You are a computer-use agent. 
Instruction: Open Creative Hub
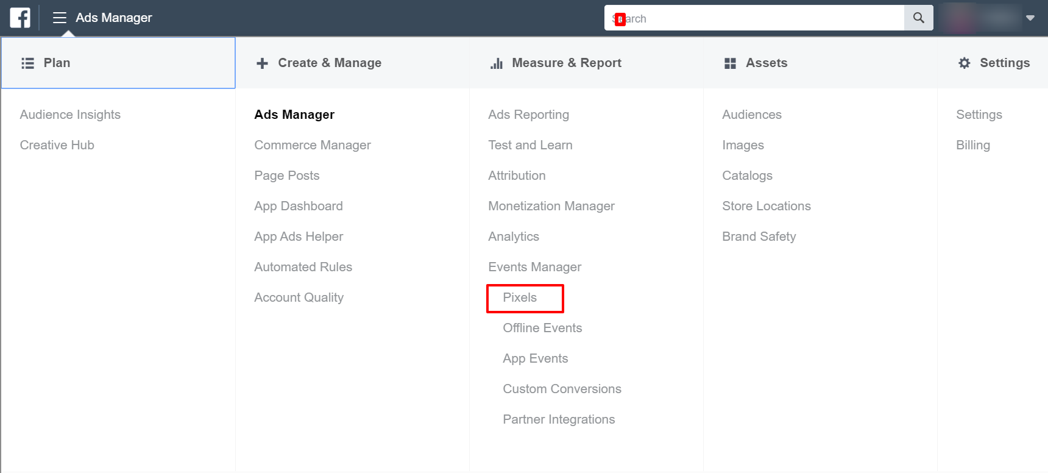pos(57,145)
